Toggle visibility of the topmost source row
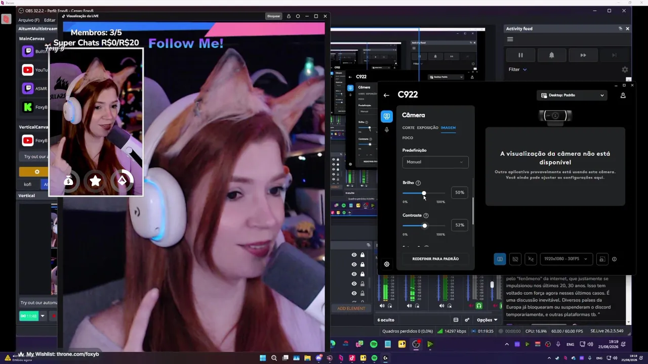 coord(354,255)
